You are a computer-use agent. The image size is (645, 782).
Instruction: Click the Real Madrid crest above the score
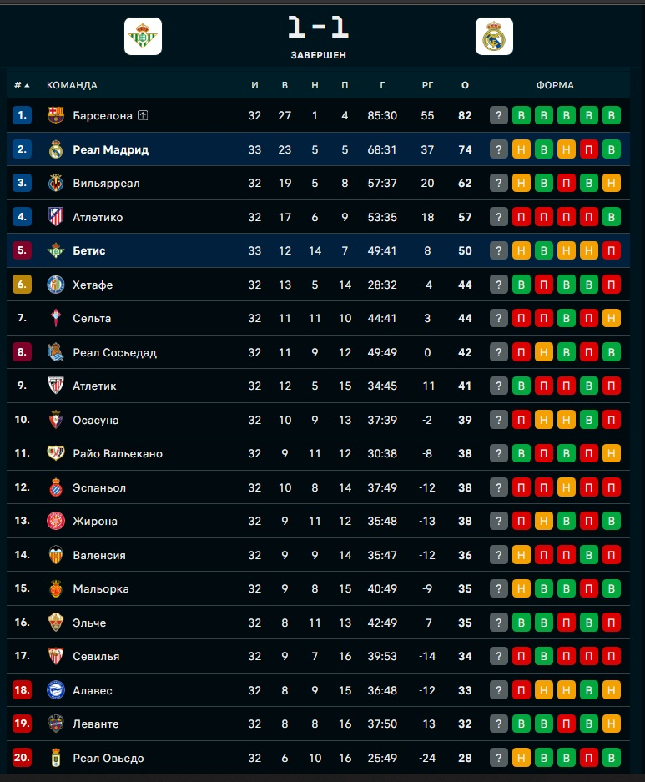coord(494,37)
